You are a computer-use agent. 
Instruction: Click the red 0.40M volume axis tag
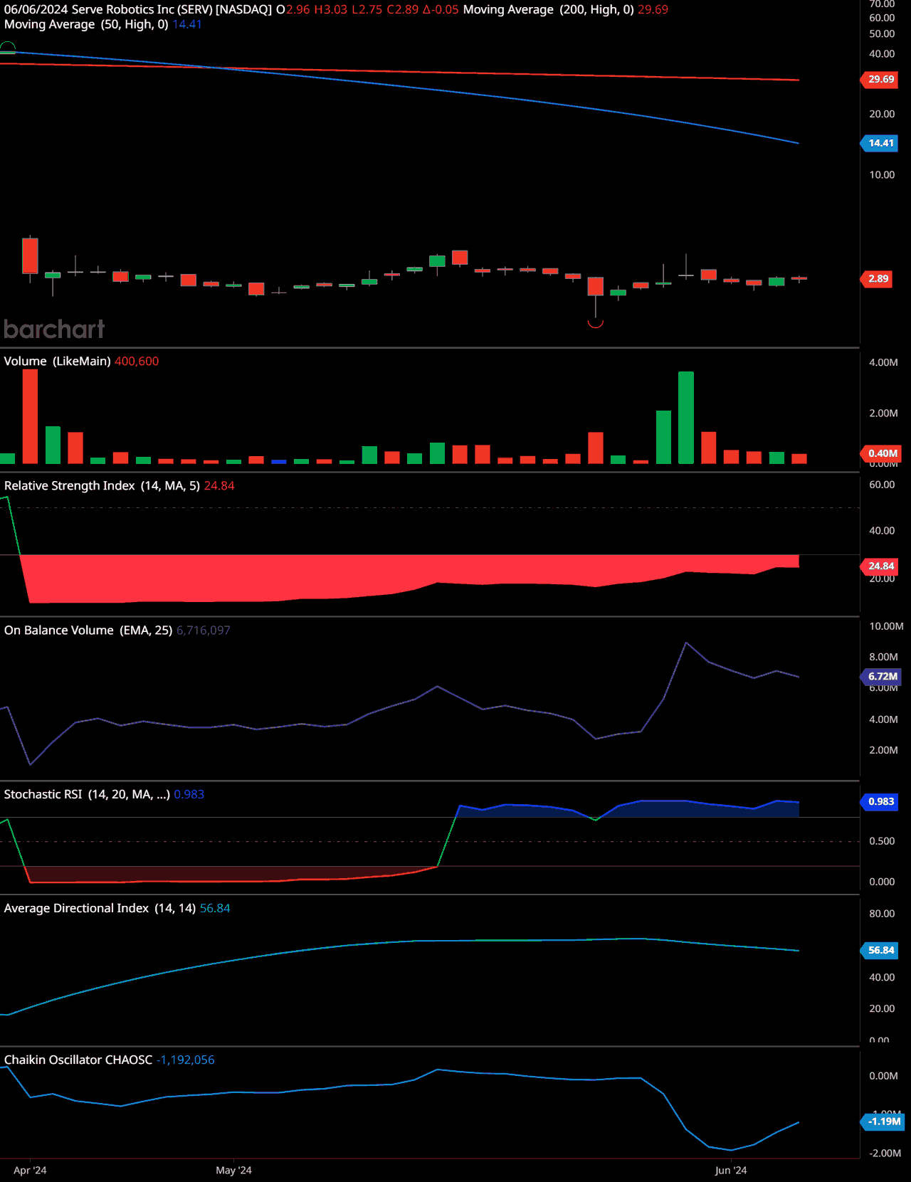pos(882,453)
